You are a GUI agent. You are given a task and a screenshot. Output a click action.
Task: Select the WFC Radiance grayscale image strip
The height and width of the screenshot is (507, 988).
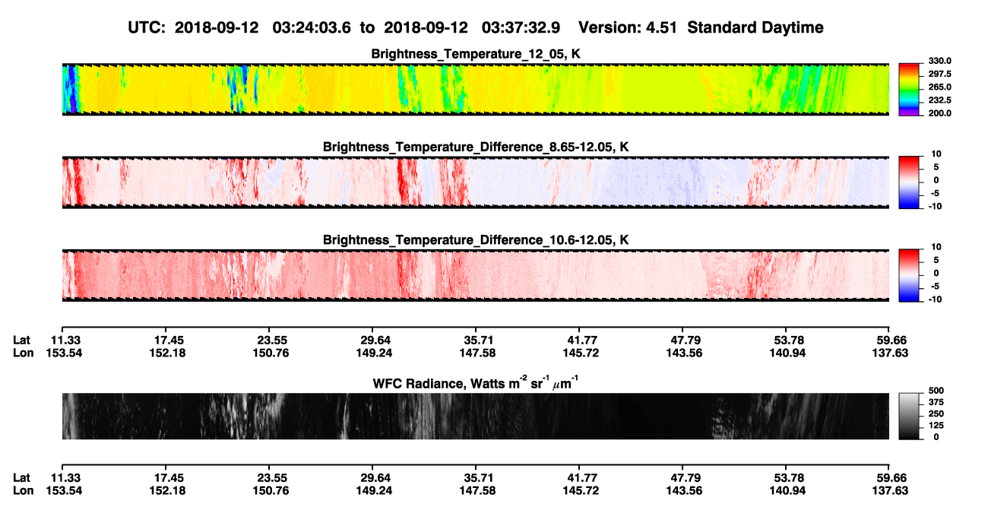(x=476, y=416)
